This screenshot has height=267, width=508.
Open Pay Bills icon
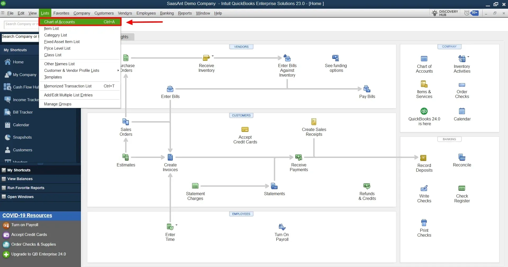click(367, 89)
